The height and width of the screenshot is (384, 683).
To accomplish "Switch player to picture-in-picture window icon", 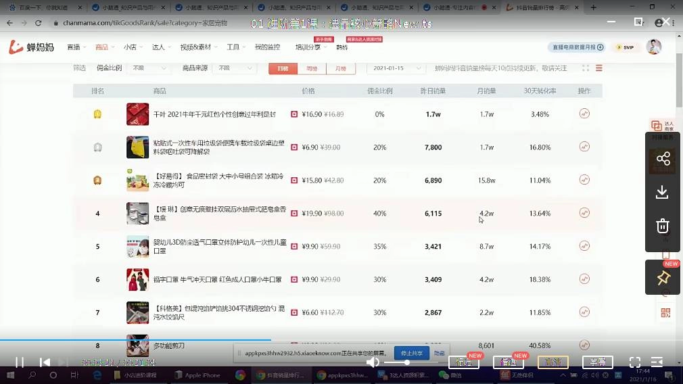I will [x=638, y=22].
